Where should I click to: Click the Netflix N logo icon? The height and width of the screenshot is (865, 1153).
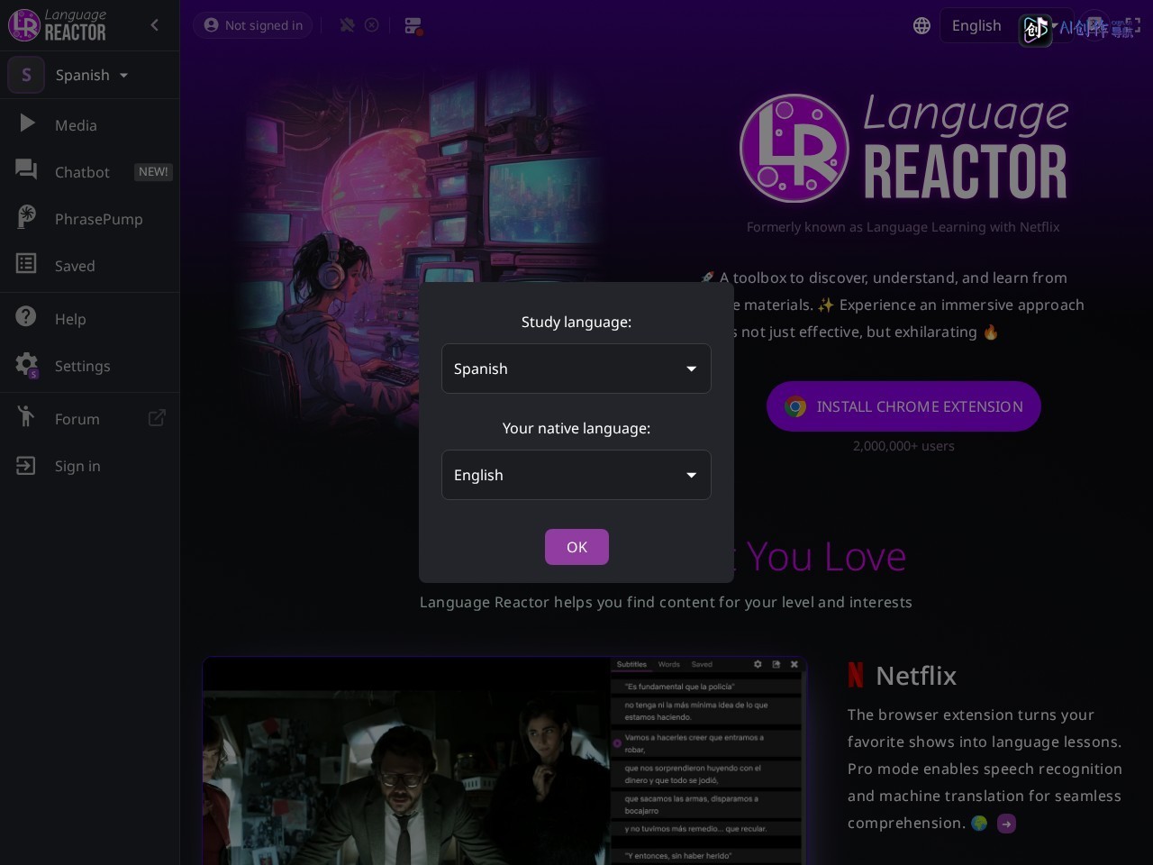(856, 675)
